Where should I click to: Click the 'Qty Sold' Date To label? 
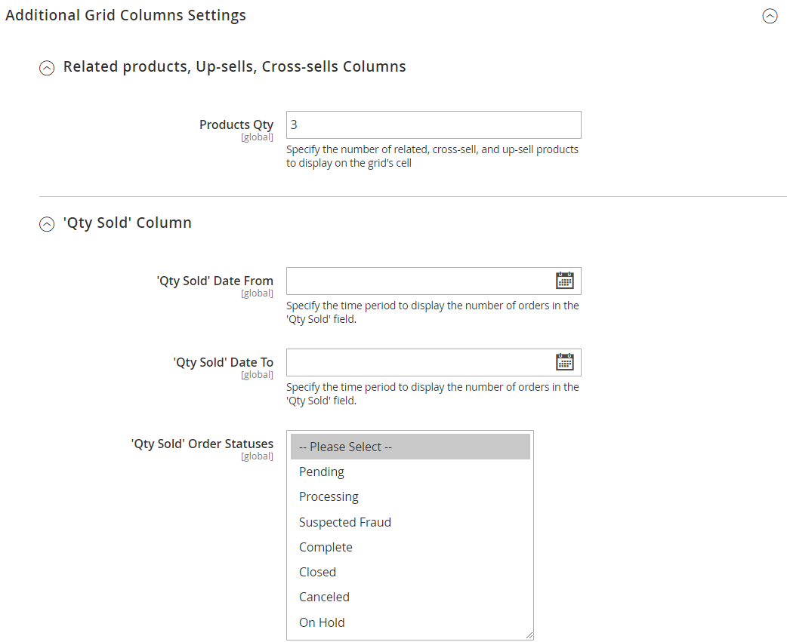pyautogui.click(x=223, y=362)
